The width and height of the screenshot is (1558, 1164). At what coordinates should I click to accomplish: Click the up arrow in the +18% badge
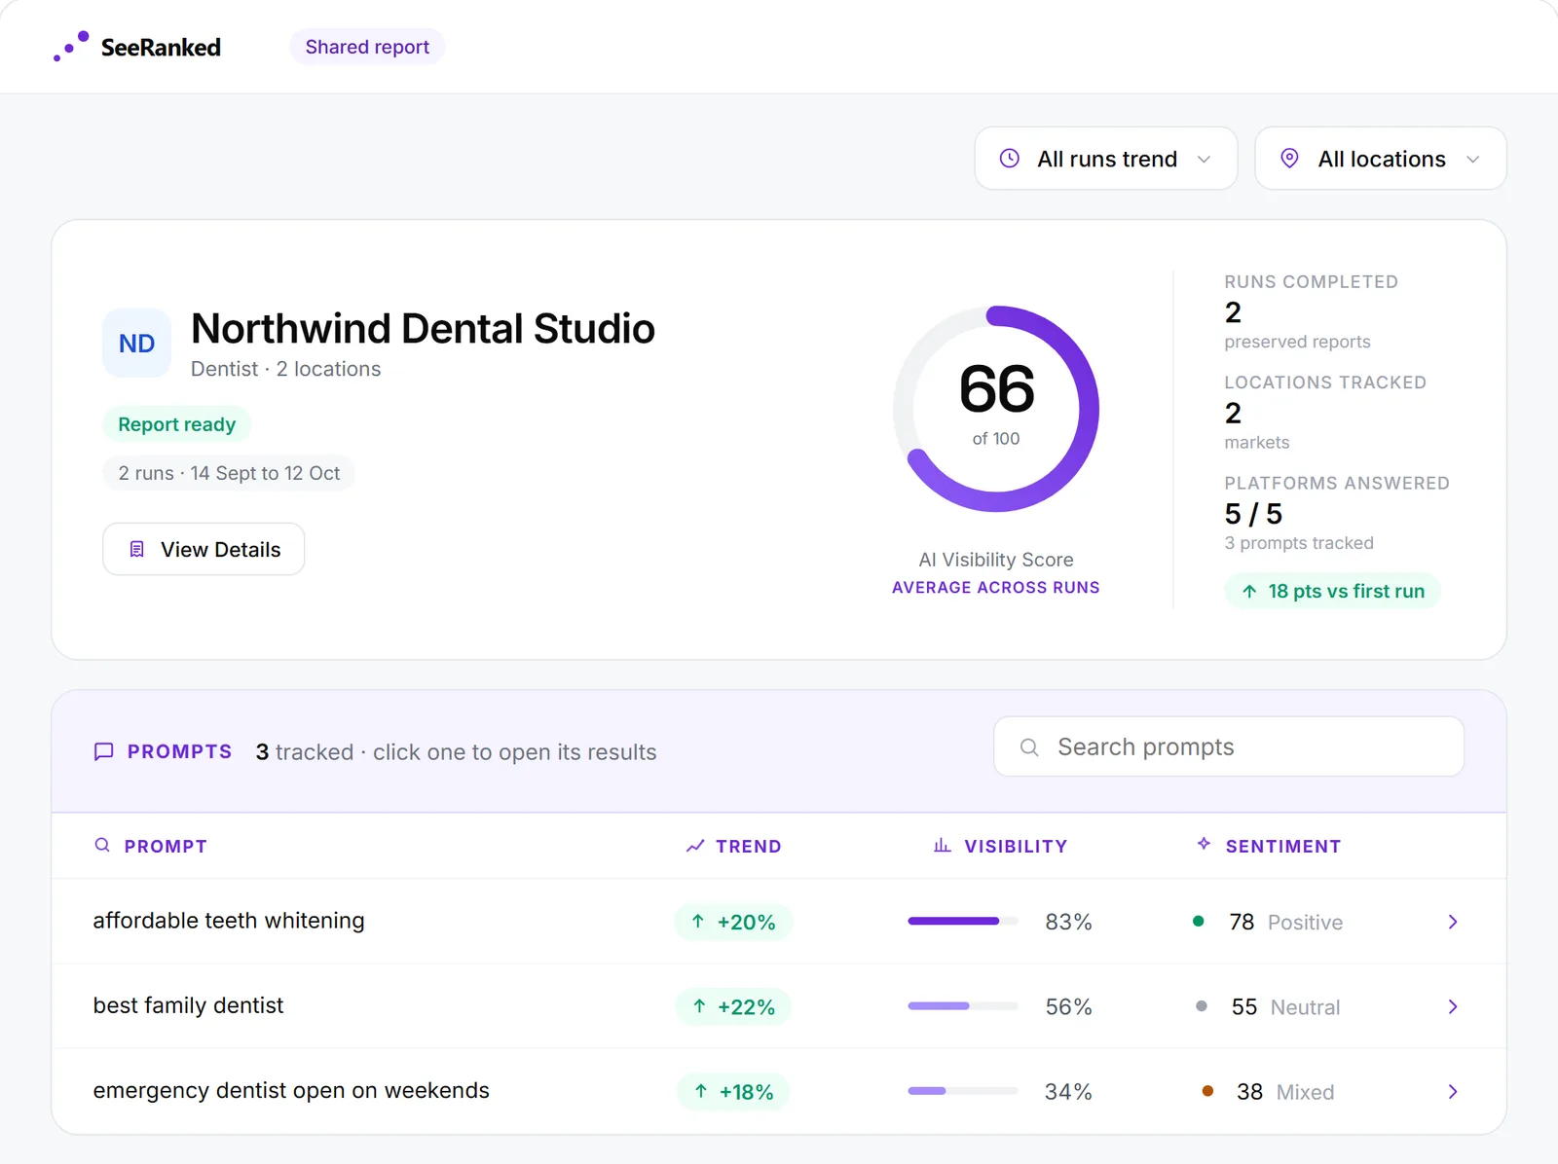[x=701, y=1091]
